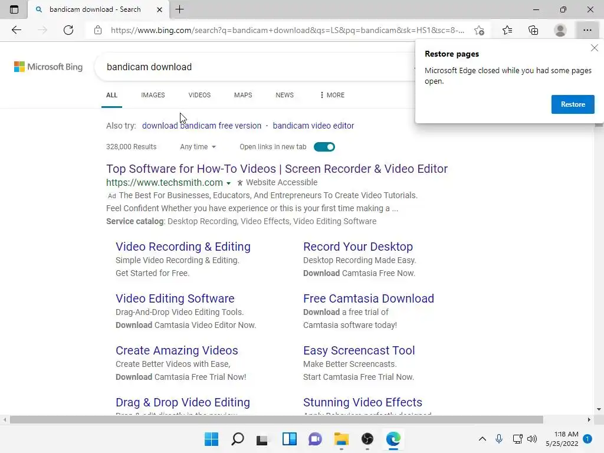The image size is (604, 453).
Task: Open Create Amazing Videos link
Action: 177,350
